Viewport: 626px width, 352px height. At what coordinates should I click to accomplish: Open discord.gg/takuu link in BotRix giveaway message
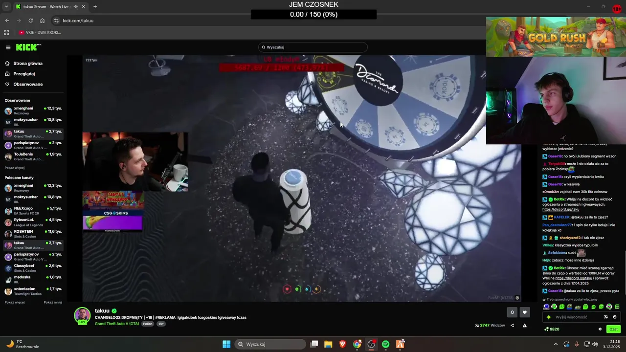[x=574, y=278]
